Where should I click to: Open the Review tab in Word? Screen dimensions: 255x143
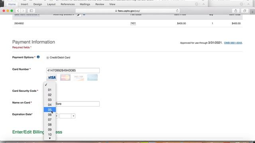point(100,4)
